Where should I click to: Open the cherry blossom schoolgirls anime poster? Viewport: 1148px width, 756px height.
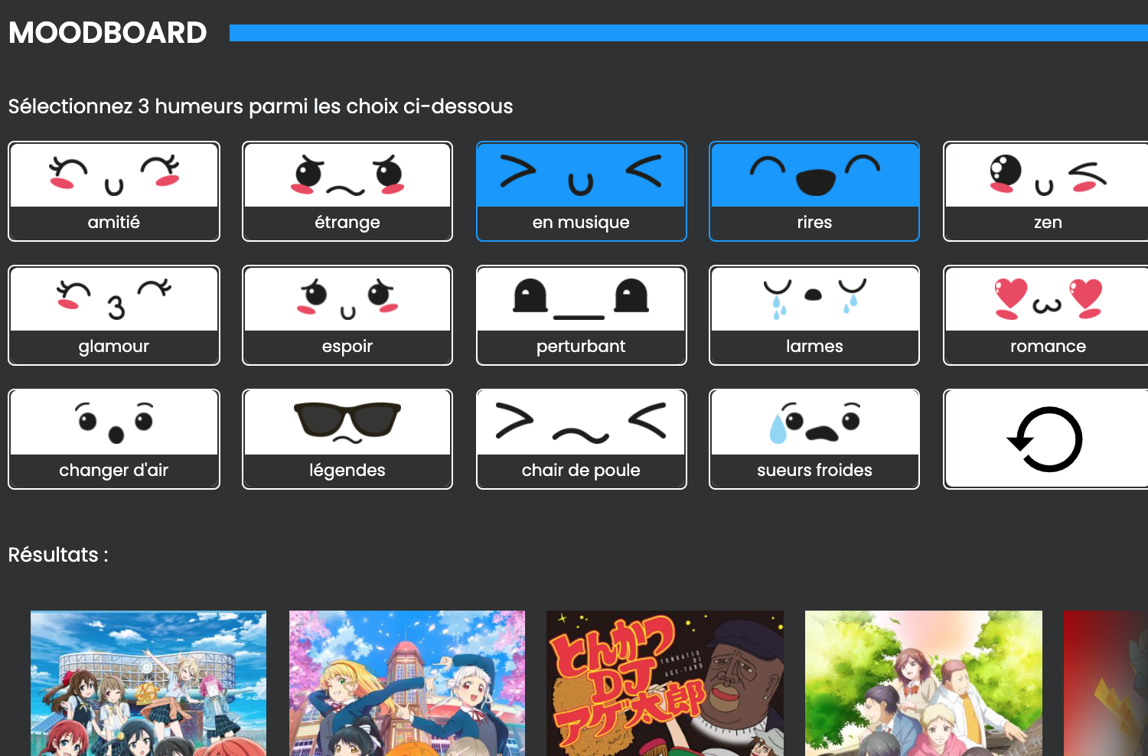407,683
